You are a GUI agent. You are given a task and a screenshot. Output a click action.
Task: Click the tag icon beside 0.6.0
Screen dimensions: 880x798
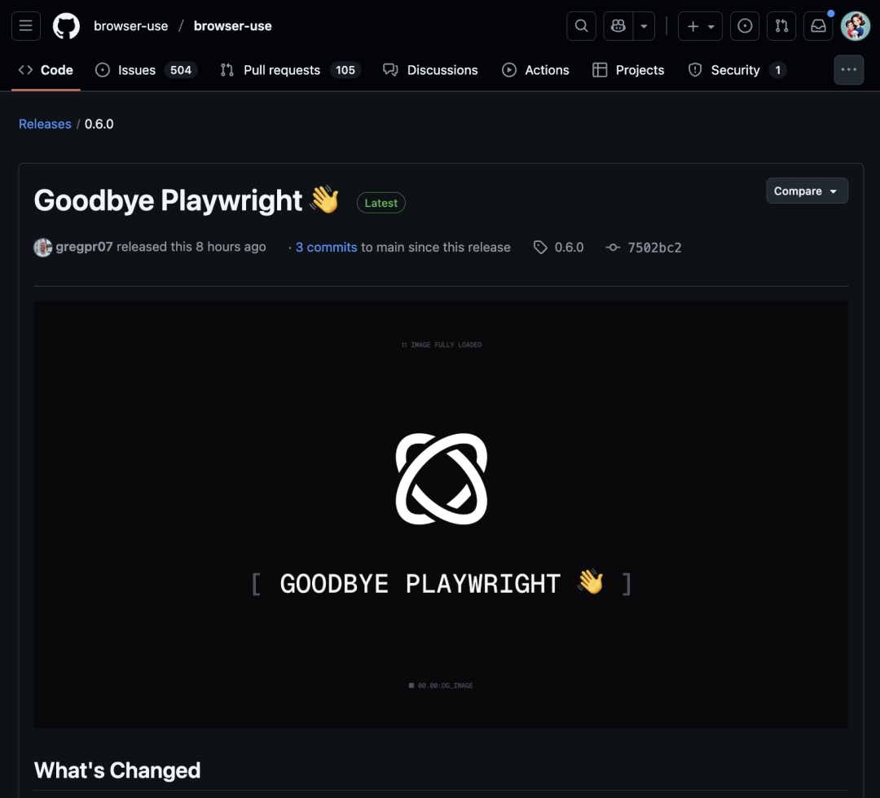(x=540, y=248)
